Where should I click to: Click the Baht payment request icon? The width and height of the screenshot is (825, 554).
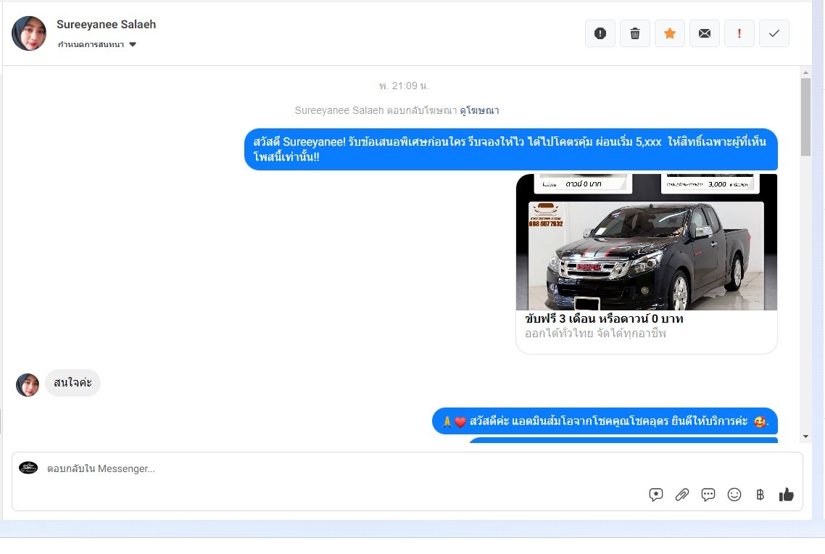click(760, 495)
